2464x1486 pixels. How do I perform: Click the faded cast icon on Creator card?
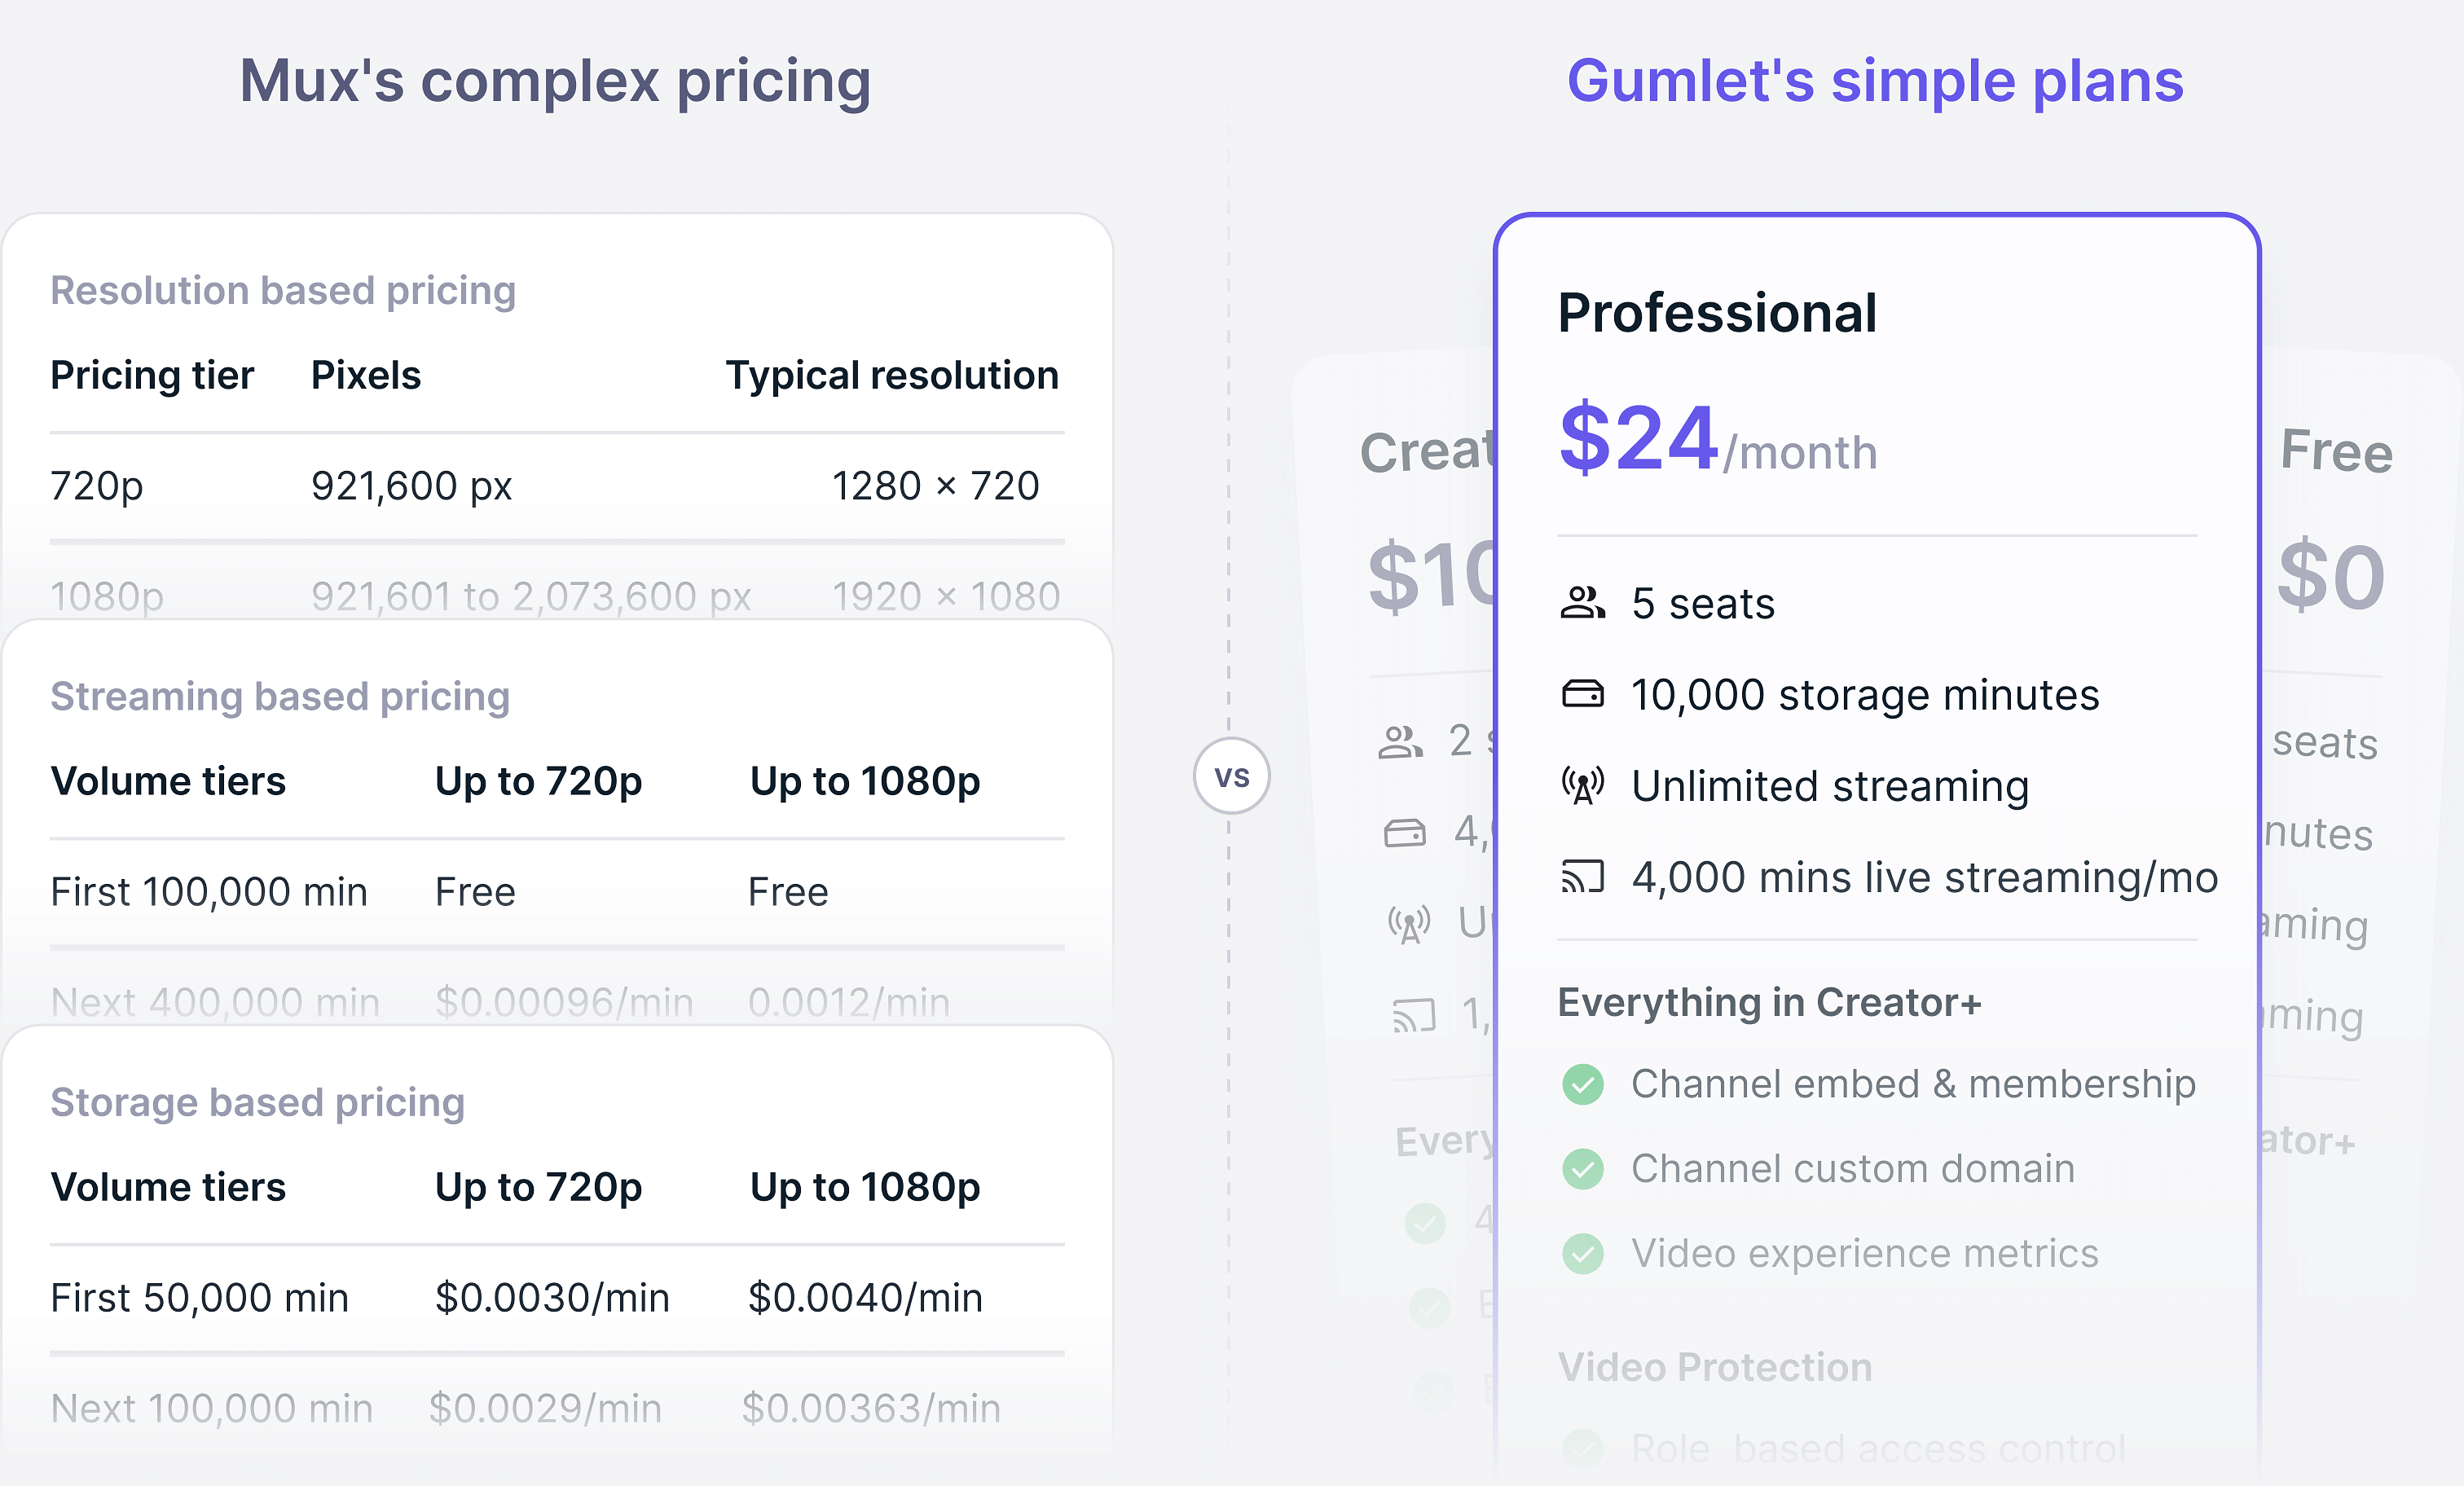pyautogui.click(x=1414, y=1016)
